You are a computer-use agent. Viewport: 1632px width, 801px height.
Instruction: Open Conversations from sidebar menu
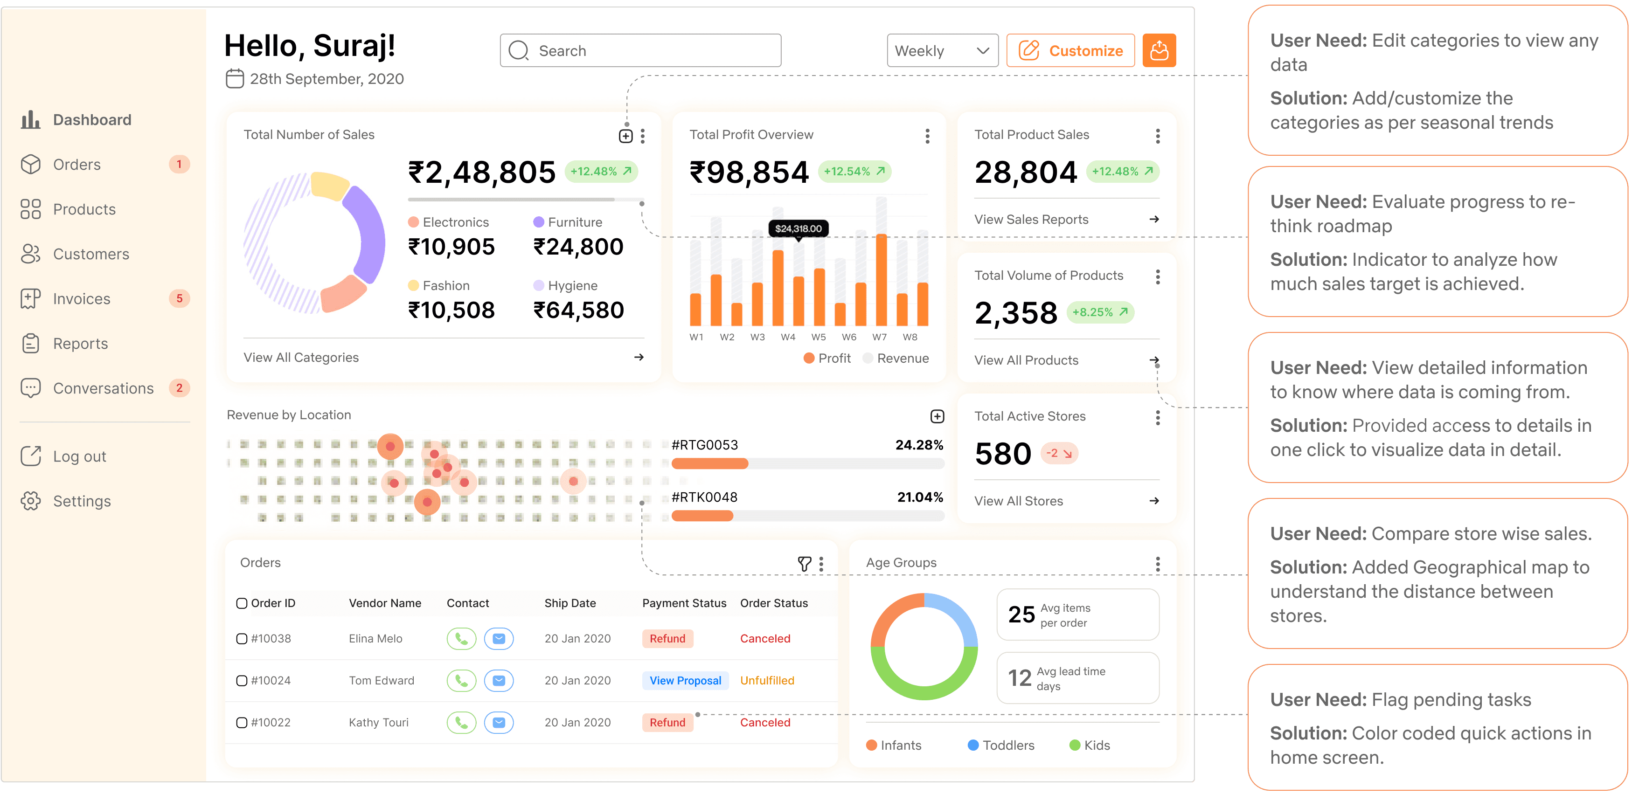pyautogui.click(x=103, y=388)
